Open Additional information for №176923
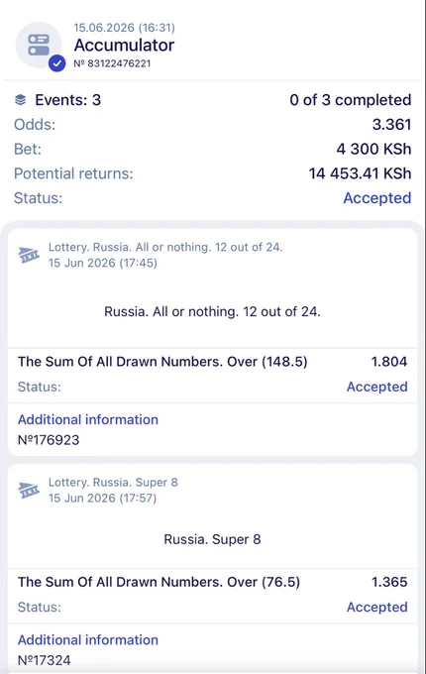426x674 pixels. pos(88,419)
